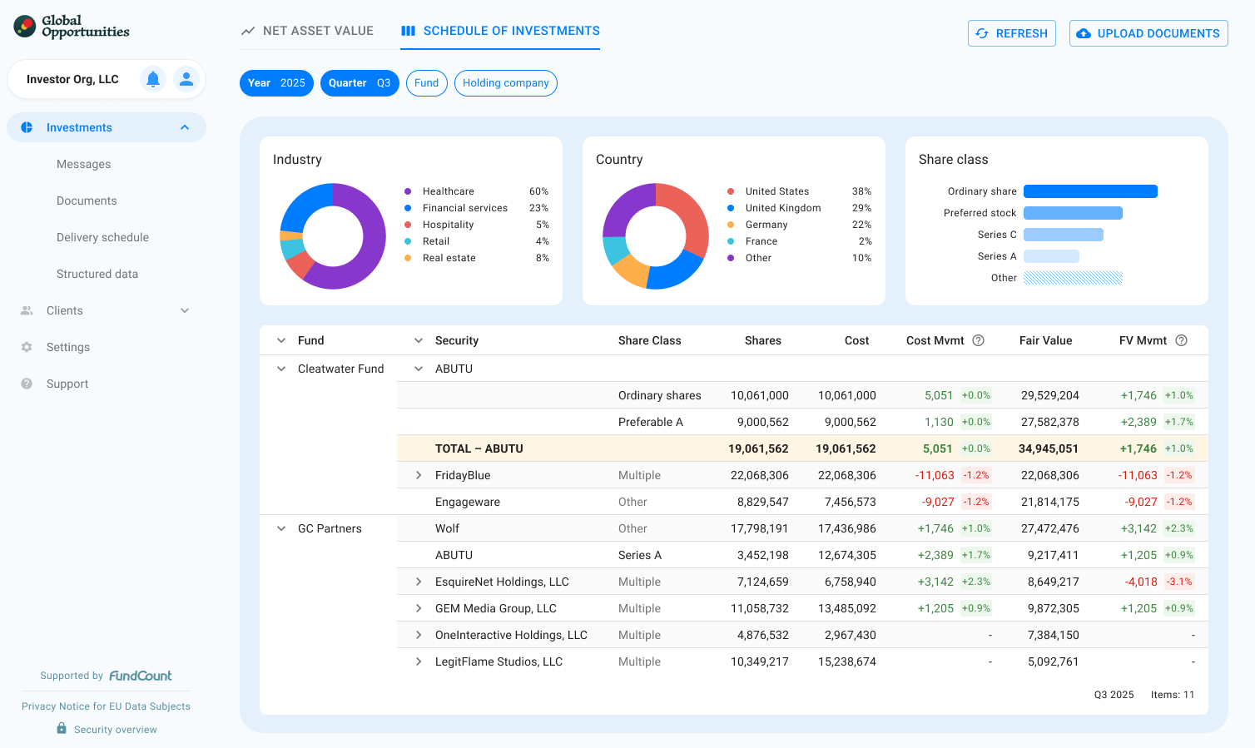1255x748 pixels.
Task: Click the United States legend color dot
Action: (x=731, y=191)
